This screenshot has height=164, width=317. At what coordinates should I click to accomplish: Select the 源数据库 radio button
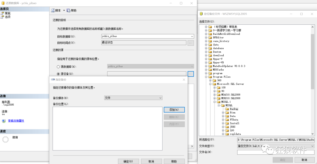click(58, 66)
